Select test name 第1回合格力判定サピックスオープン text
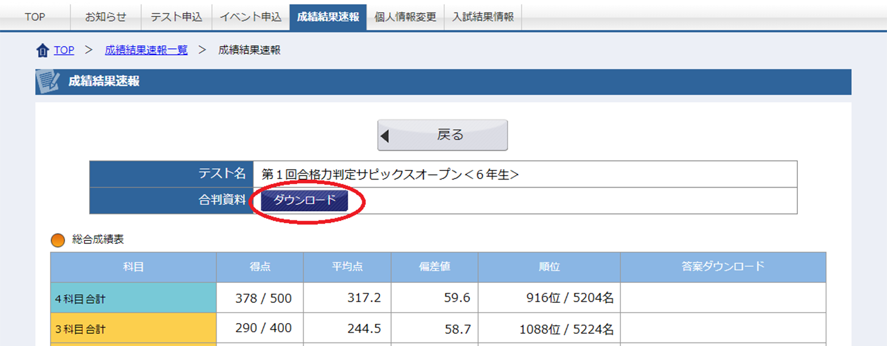The height and width of the screenshot is (346, 887). click(x=390, y=174)
